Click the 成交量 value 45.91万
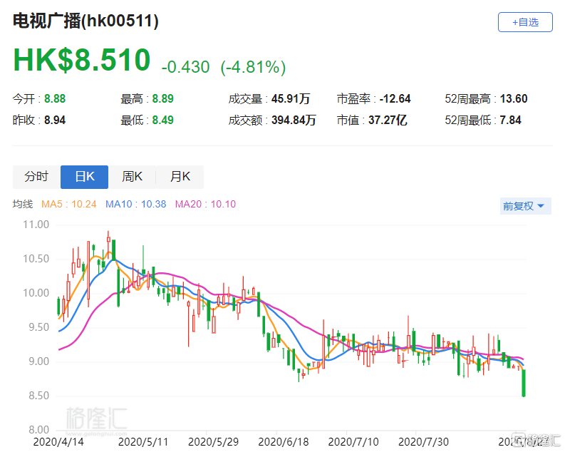 291,99
